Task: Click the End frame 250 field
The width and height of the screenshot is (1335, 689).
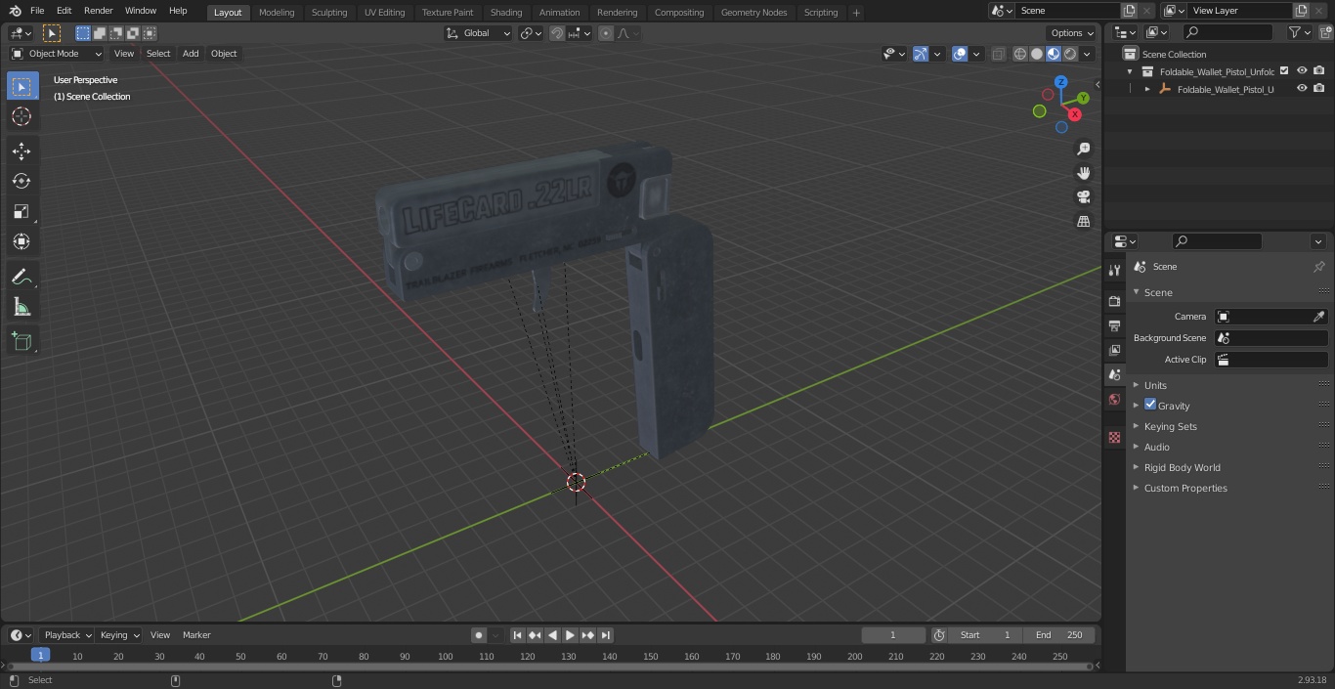Action: pyautogui.click(x=1059, y=635)
